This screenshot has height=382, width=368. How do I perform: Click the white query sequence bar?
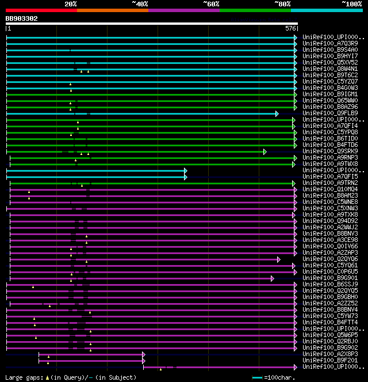(152, 24)
